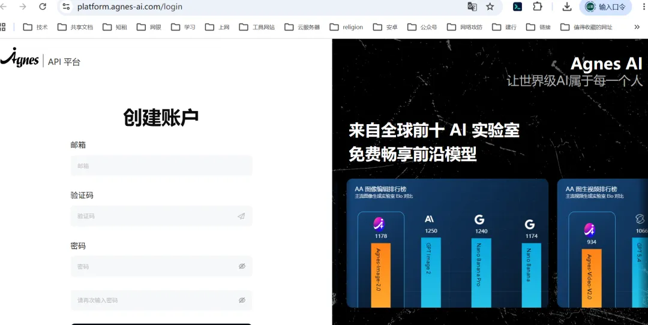Open the terminal extension icon
Image resolution: width=648 pixels, height=325 pixels.
coord(517,7)
